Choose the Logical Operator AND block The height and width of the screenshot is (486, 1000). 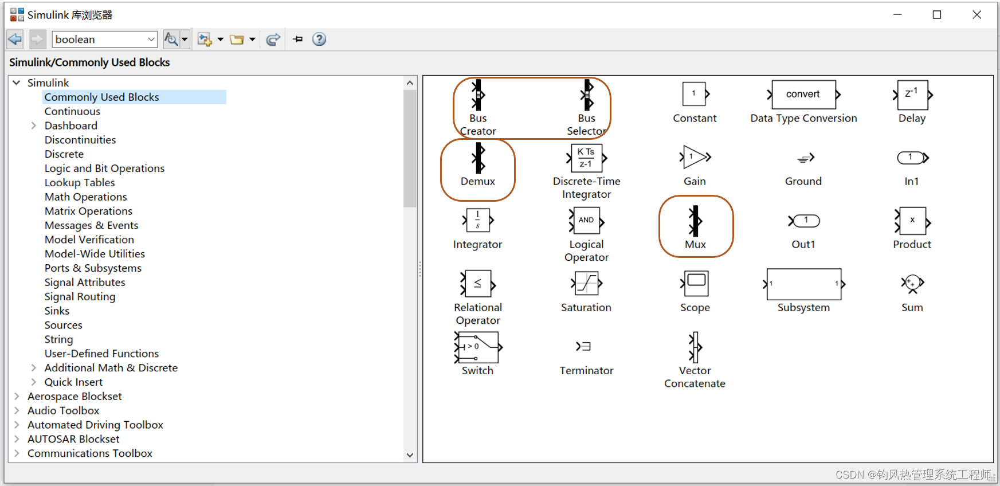(x=586, y=221)
